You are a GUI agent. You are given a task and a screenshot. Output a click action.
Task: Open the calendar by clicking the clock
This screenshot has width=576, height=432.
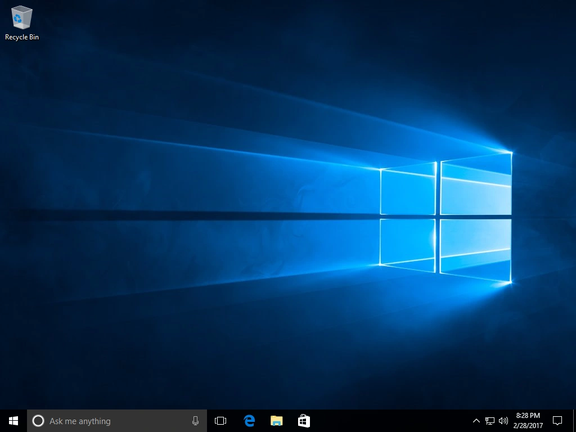528,420
